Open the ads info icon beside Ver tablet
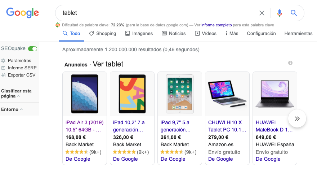The height and width of the screenshot is (173, 317). [290, 63]
